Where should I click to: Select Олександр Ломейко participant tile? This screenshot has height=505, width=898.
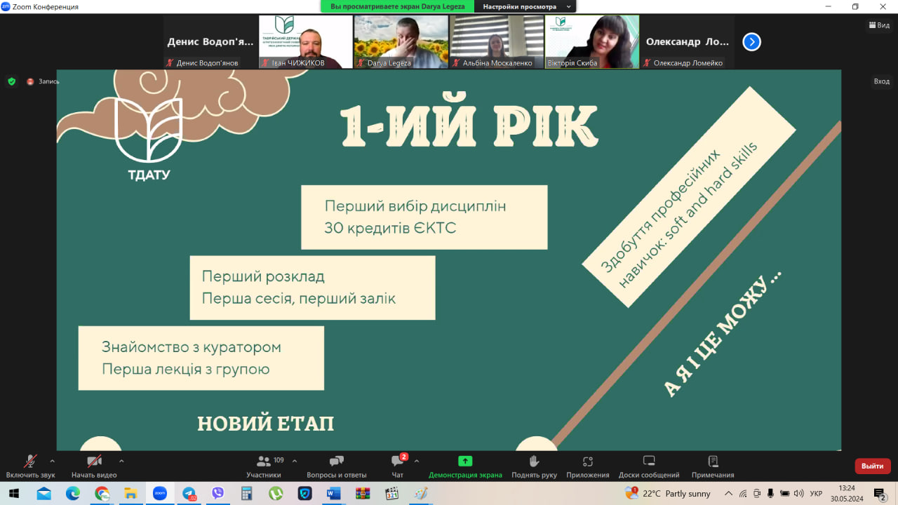(688, 42)
